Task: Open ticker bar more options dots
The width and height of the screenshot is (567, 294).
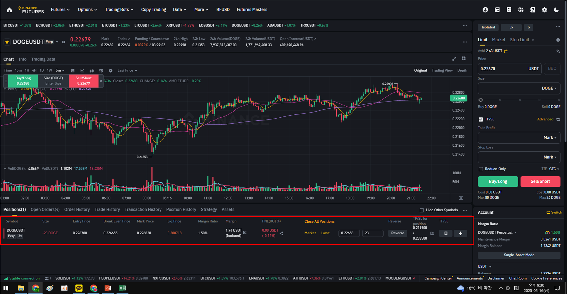Action: pyautogui.click(x=465, y=26)
